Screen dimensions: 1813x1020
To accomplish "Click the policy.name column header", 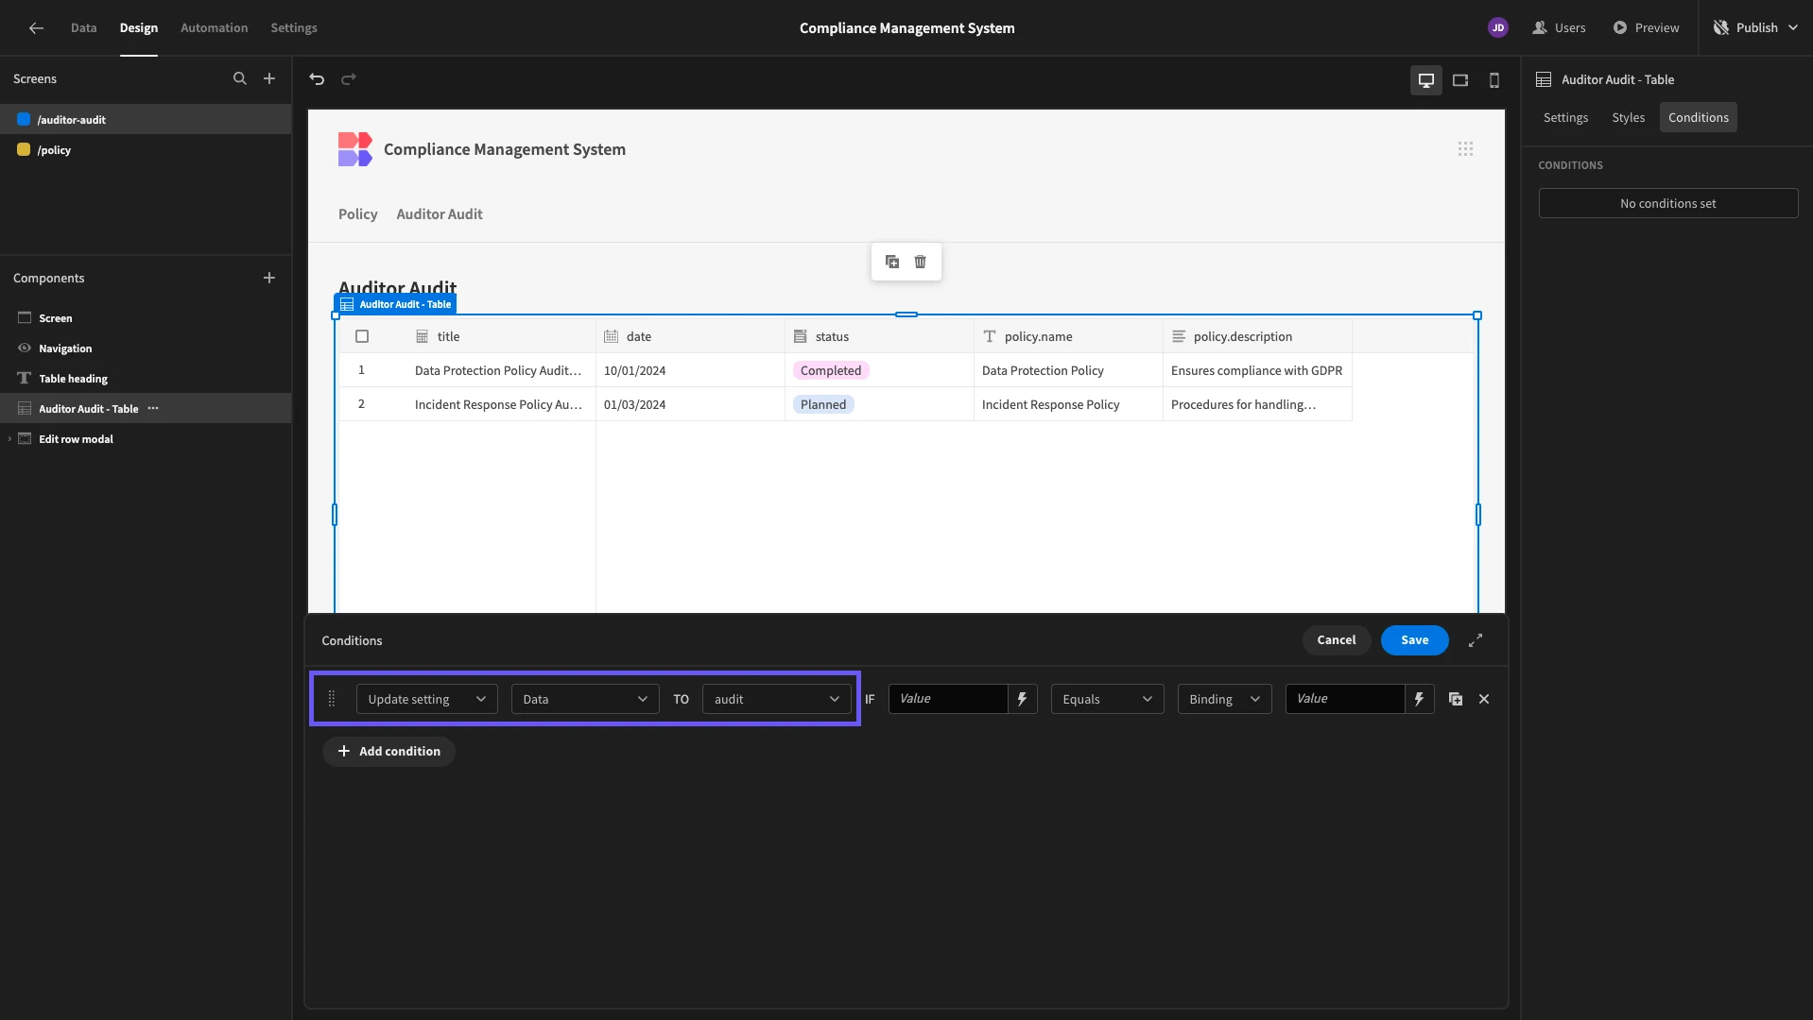I will [x=1068, y=336].
